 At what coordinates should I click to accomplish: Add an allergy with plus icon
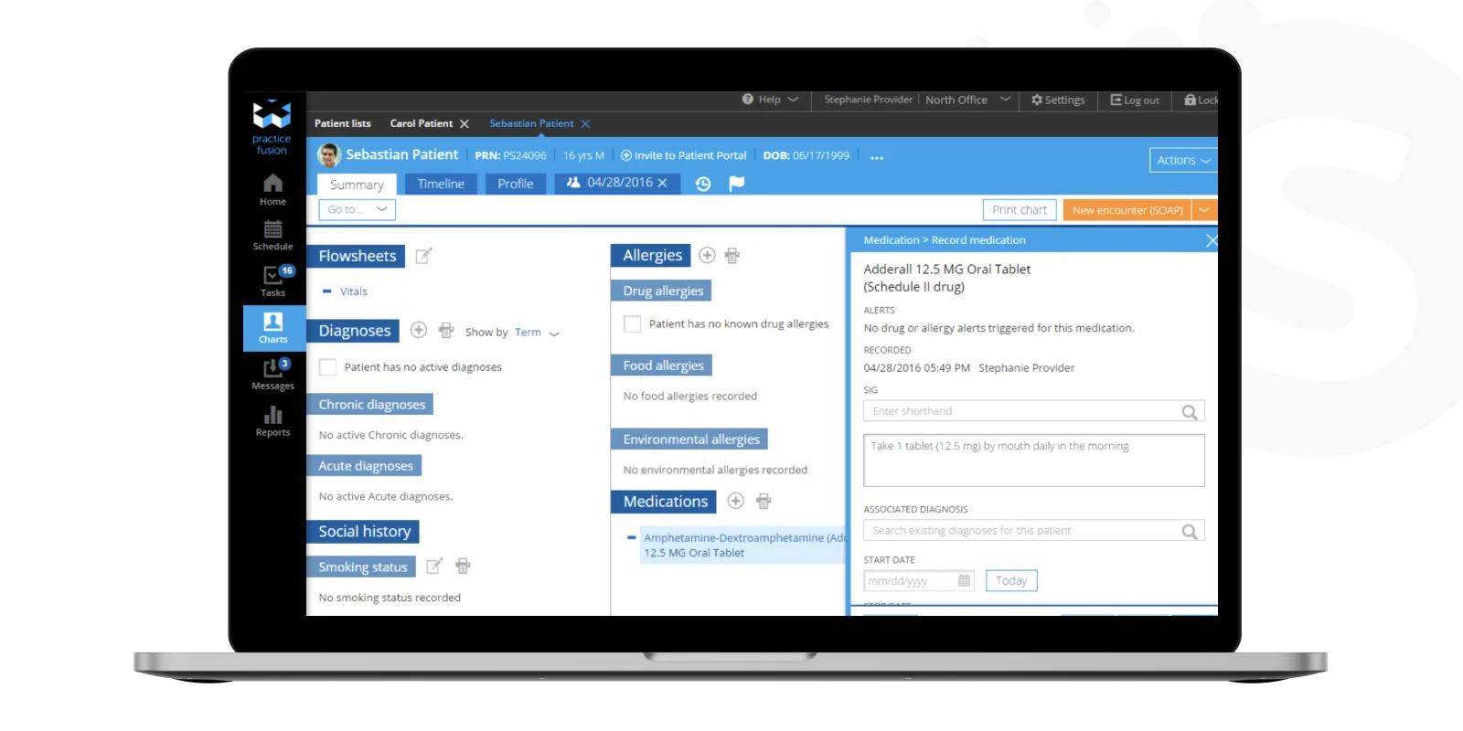coord(707,255)
